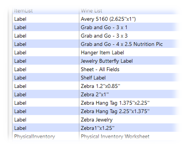Select Grab and Go - 3 x 3 label
Screen dimensions: 185x145
pos(96,36)
